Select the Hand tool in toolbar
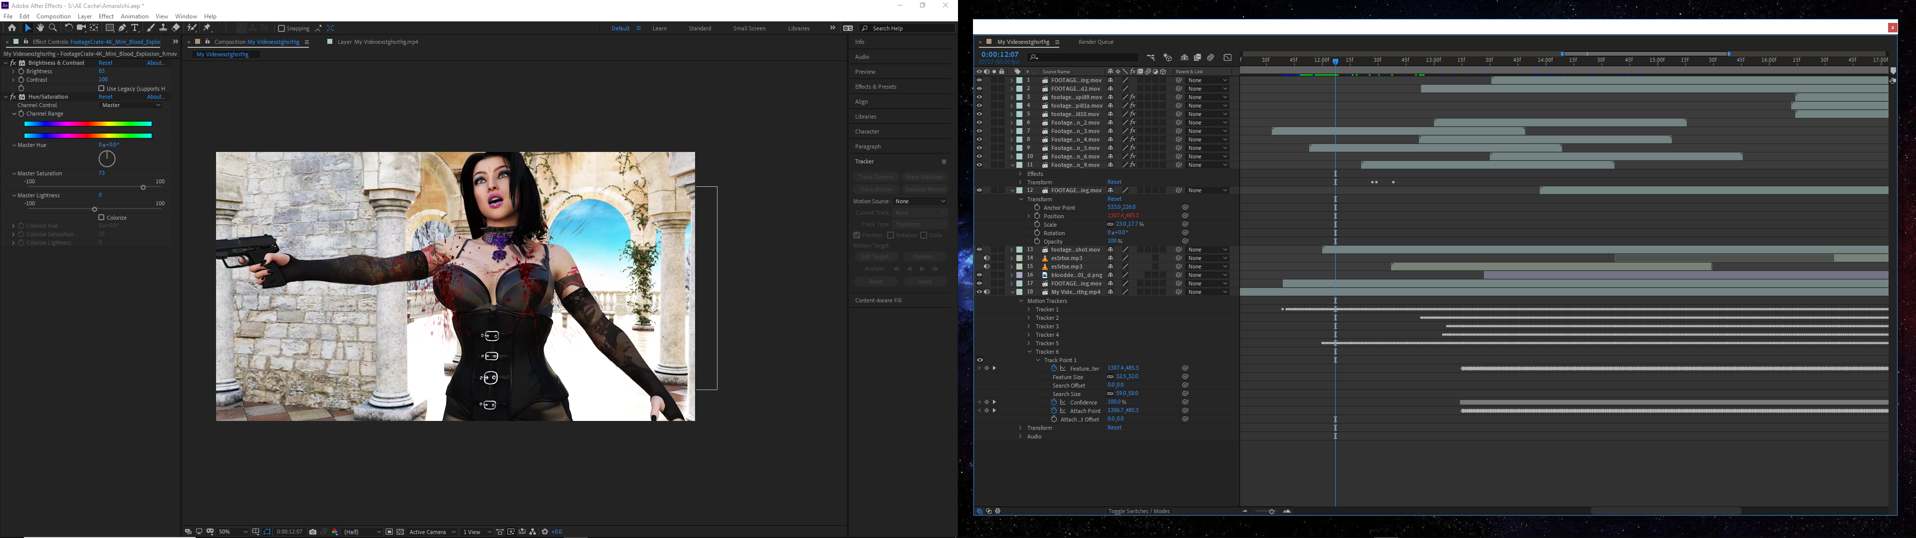Image resolution: width=1916 pixels, height=538 pixels. pos(40,28)
